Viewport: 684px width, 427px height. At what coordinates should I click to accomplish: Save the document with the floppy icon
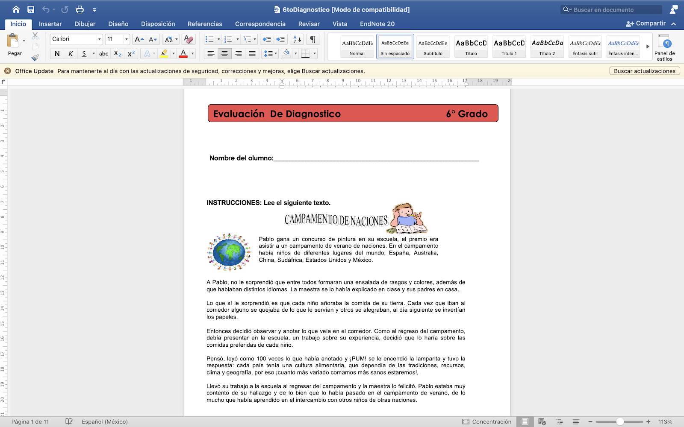coord(31,9)
